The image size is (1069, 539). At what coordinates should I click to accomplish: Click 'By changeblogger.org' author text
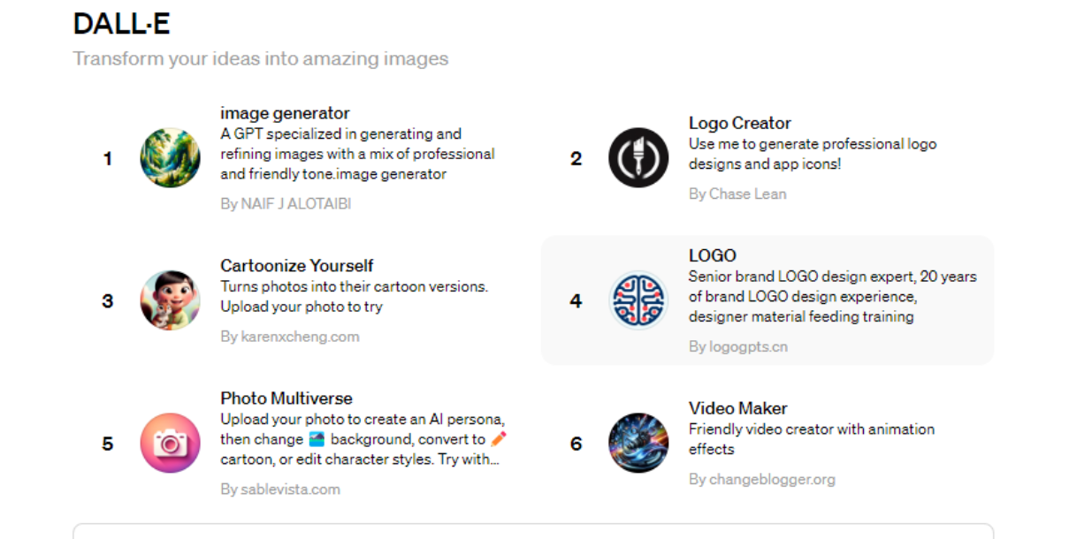point(762,479)
